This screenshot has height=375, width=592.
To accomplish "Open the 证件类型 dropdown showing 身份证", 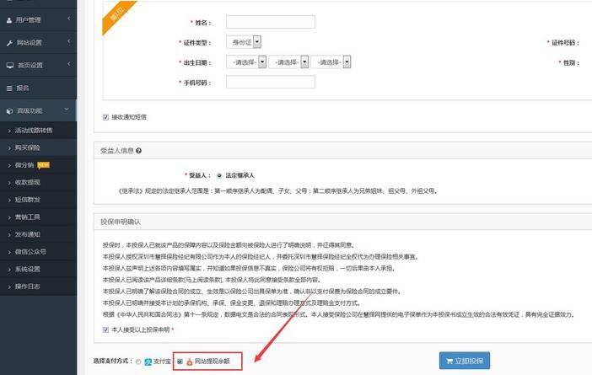I will (245, 41).
